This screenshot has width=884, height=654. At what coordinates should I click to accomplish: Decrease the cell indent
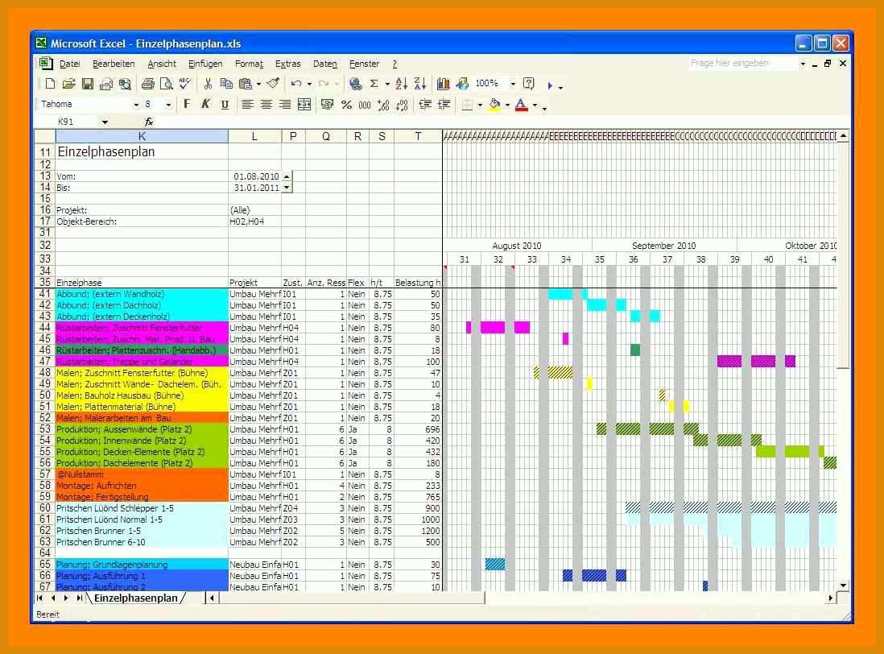point(425,105)
